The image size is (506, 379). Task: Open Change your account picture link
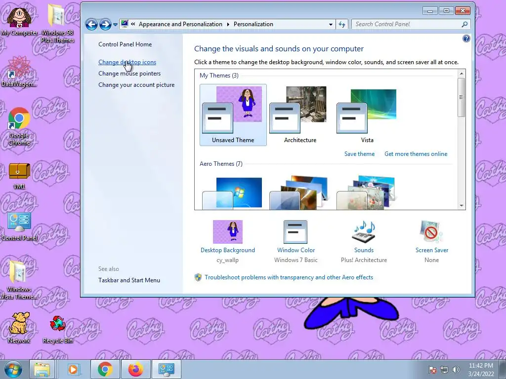click(x=136, y=84)
